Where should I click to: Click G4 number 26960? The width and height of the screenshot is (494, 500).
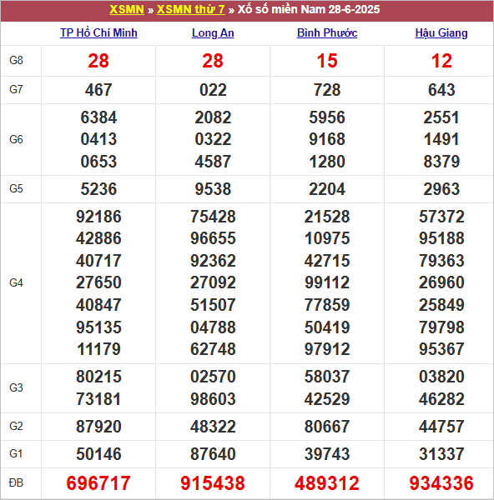pyautogui.click(x=441, y=282)
